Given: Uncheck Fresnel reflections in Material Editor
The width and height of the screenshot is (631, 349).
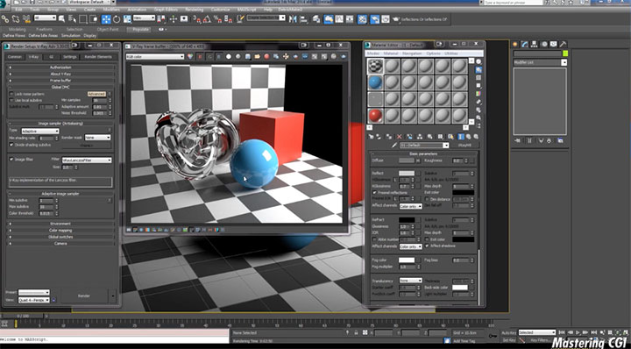Looking at the screenshot, I should pos(375,193).
